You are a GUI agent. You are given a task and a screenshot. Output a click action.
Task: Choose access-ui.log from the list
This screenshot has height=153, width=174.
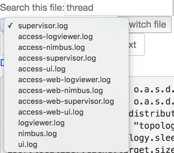pos(66,69)
